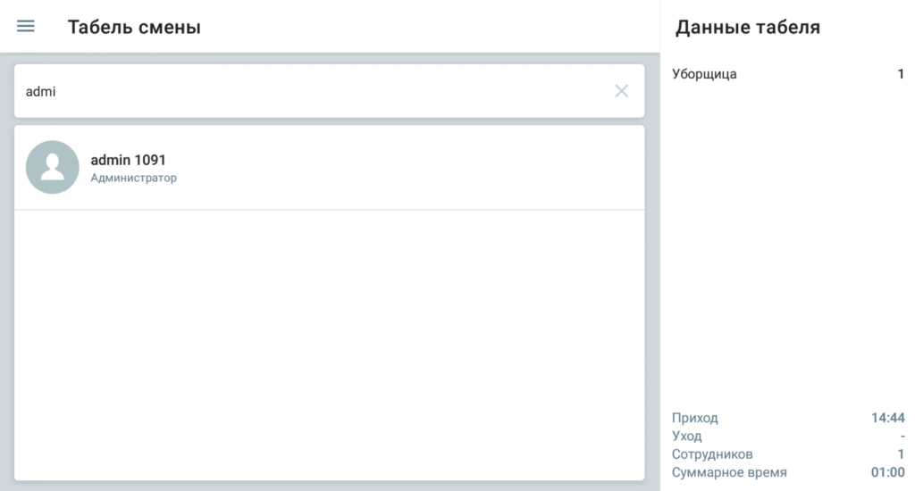Focus the search field containing admi

point(329,91)
